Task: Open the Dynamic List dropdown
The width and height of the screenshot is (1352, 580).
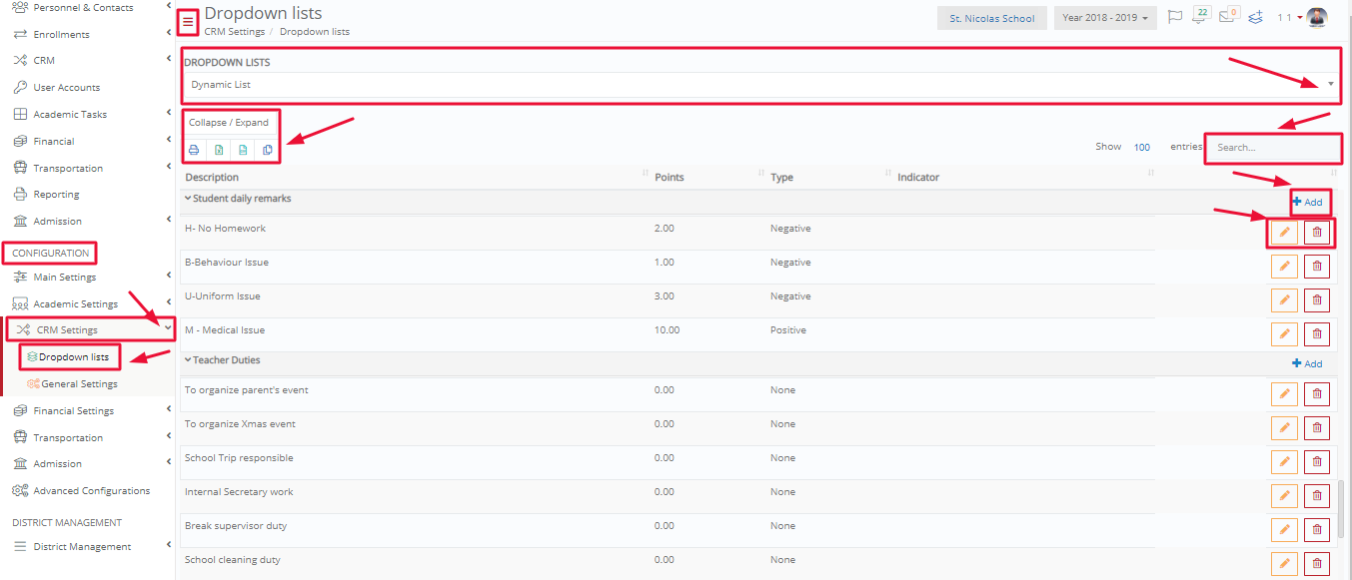Action: [x=759, y=85]
